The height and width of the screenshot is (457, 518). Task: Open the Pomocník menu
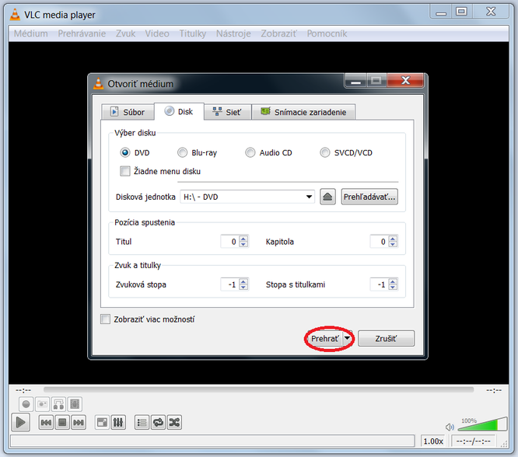327,33
